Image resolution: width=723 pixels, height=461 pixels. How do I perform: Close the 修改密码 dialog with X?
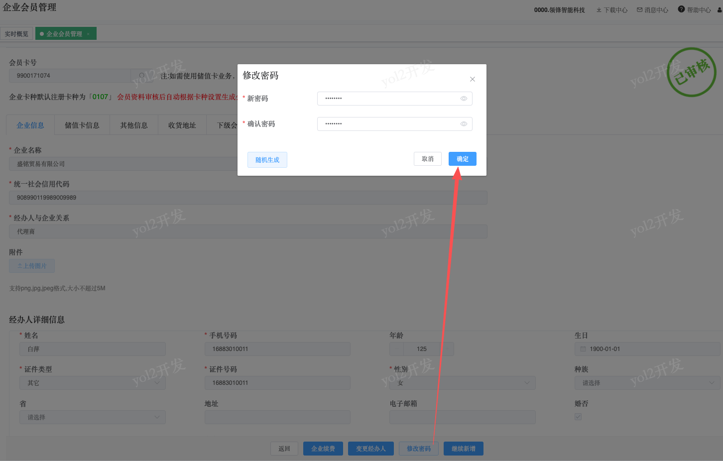click(473, 79)
